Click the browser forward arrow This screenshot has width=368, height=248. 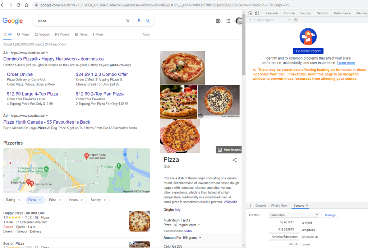[x=10, y=5]
